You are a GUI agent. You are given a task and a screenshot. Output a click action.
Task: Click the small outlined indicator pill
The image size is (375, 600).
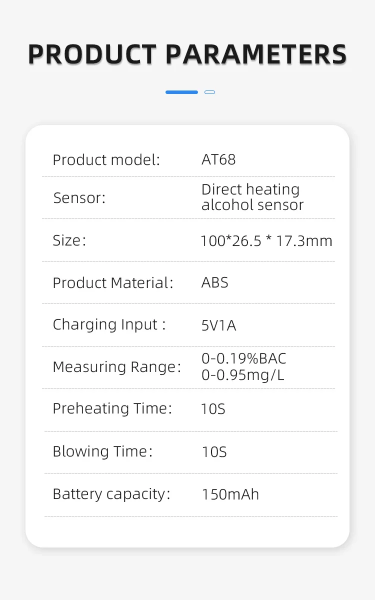[x=210, y=92]
